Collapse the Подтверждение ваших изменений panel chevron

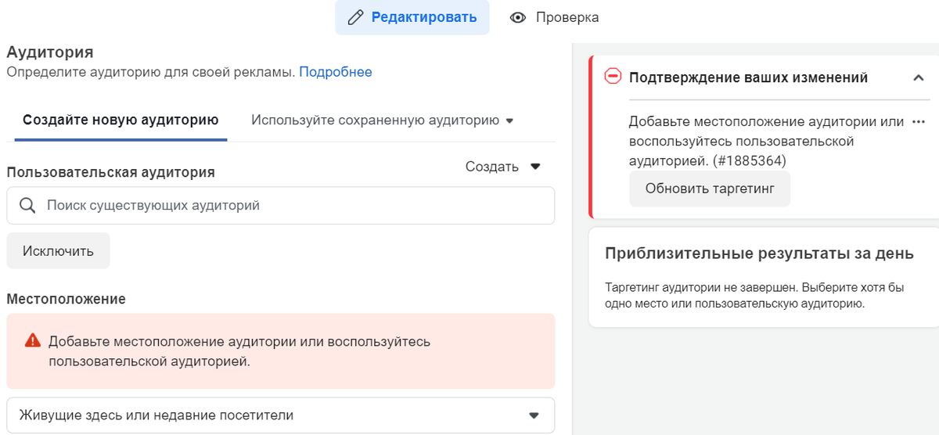point(918,77)
